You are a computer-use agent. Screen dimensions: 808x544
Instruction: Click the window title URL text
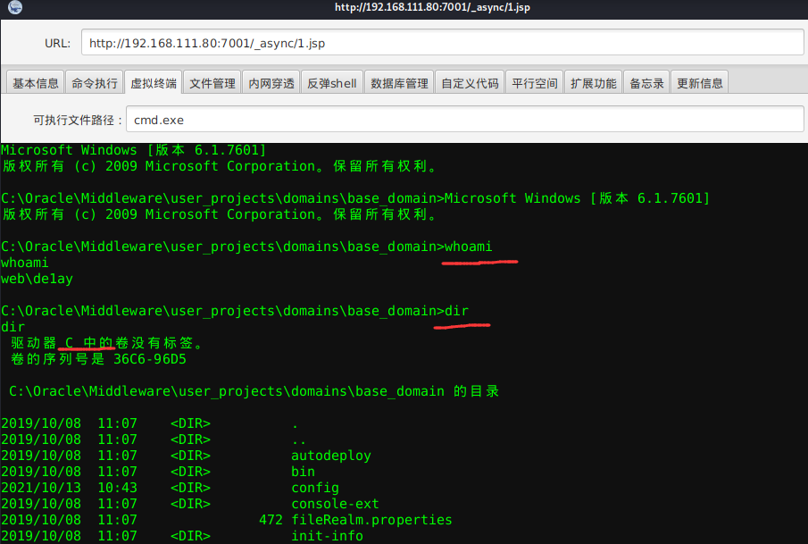tap(432, 7)
